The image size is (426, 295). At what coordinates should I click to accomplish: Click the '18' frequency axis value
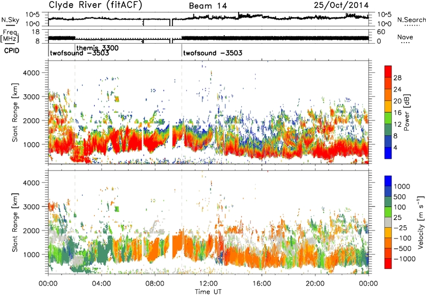[35, 32]
